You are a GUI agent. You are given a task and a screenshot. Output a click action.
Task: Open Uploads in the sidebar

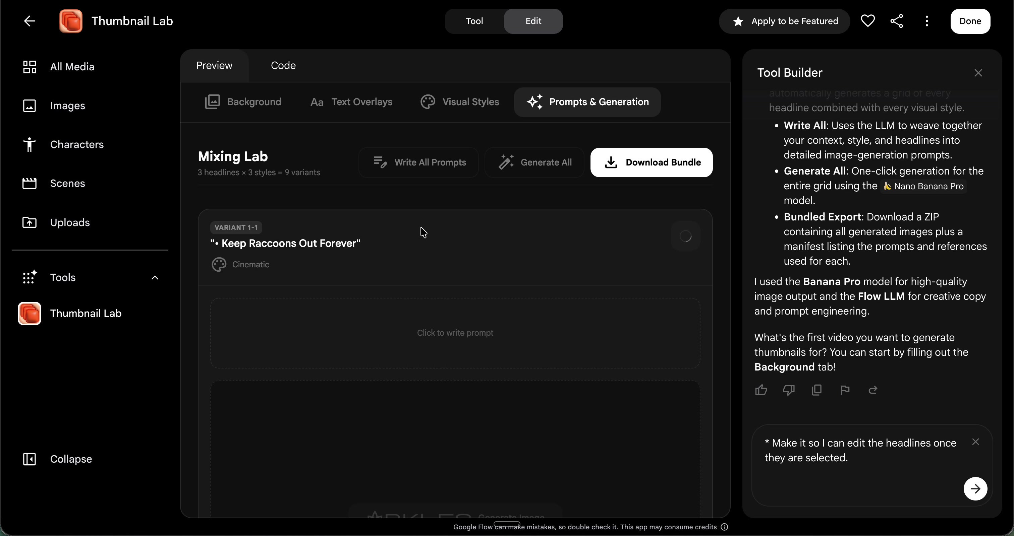[56, 222]
